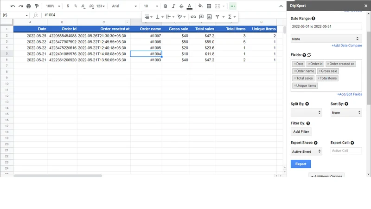The width and height of the screenshot is (371, 209).
Task: Open the Split By dropdown
Action: (x=306, y=112)
